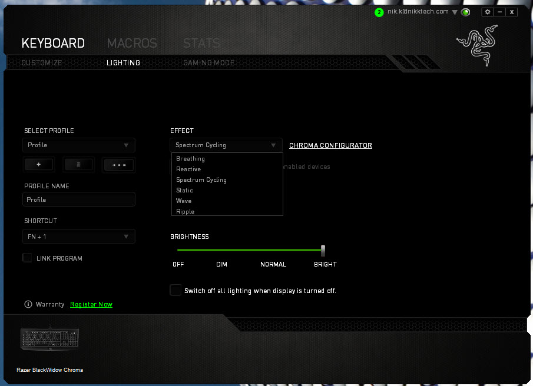Select the Razer BlackWidow Chroma device thumbnail
This screenshot has width=533, height=386.
(x=49, y=338)
